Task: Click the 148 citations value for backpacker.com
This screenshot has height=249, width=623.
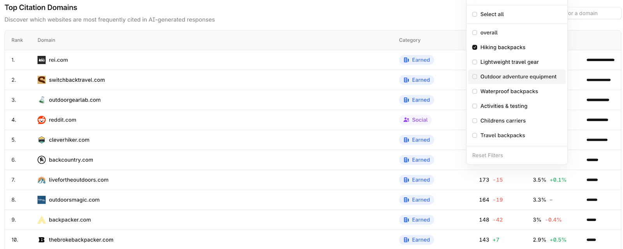Action: [484, 220]
